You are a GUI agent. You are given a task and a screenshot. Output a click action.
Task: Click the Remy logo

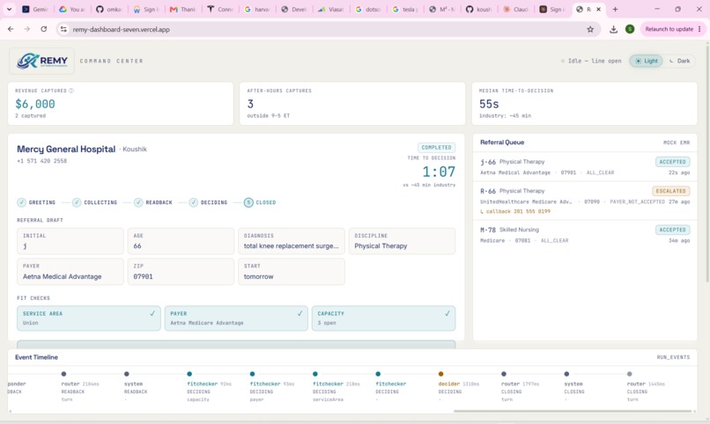(41, 61)
